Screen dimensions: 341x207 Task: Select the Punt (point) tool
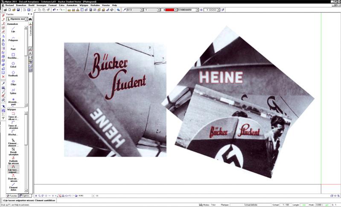[13, 48]
